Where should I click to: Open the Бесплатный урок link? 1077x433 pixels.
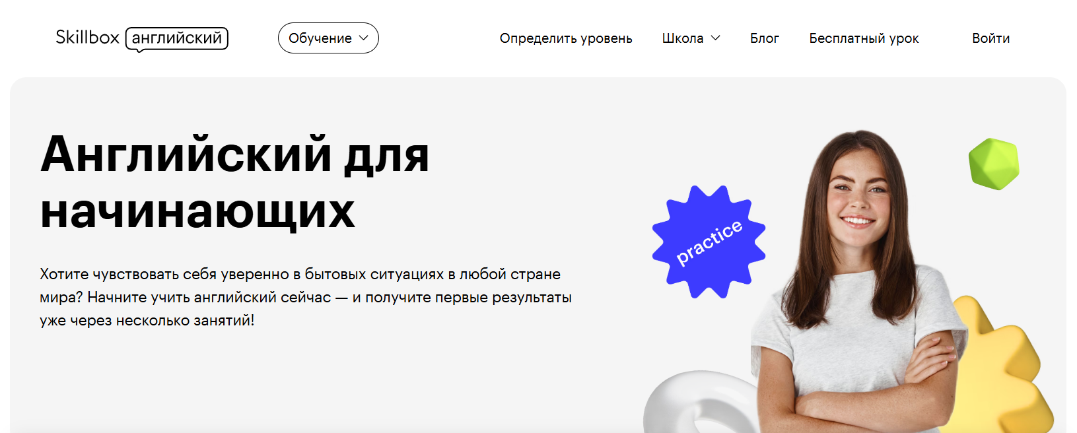864,38
